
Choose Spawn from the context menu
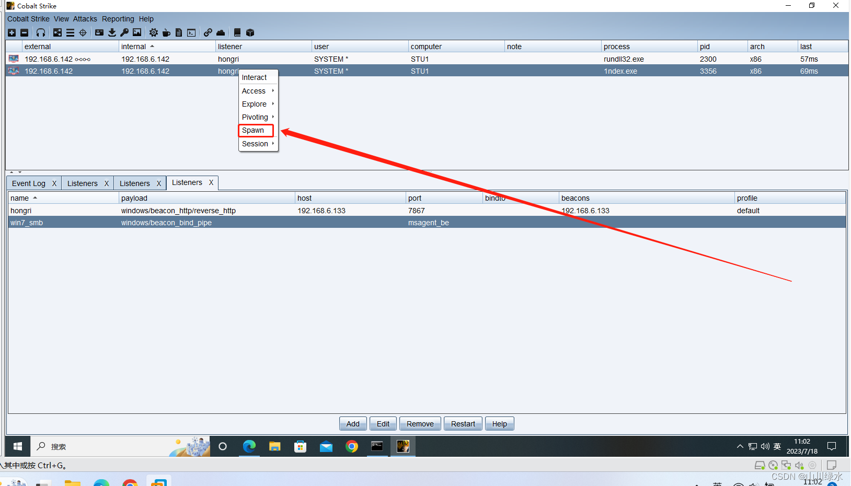(x=256, y=130)
